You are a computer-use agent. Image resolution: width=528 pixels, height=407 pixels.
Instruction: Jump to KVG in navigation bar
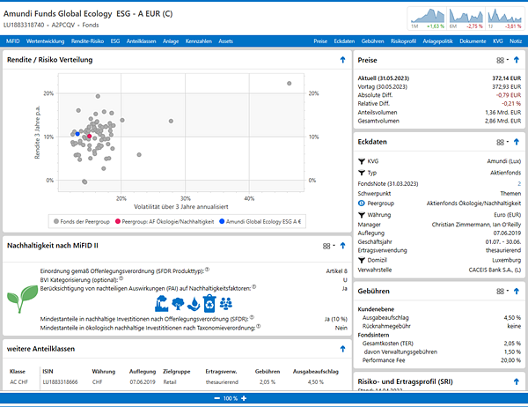[x=498, y=41]
